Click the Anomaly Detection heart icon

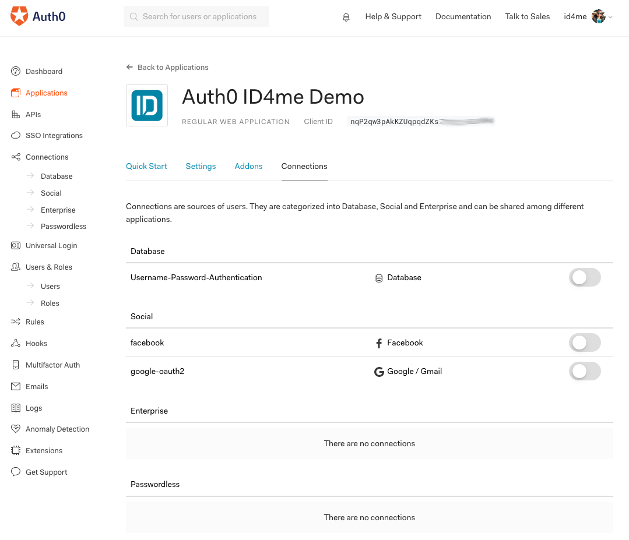click(x=16, y=429)
